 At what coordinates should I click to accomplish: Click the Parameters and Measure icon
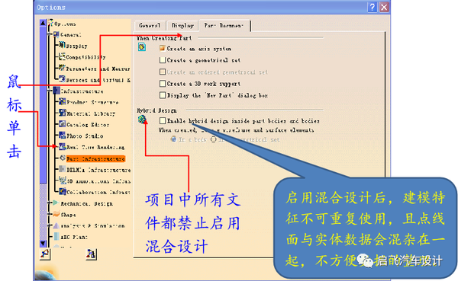[x=62, y=68]
